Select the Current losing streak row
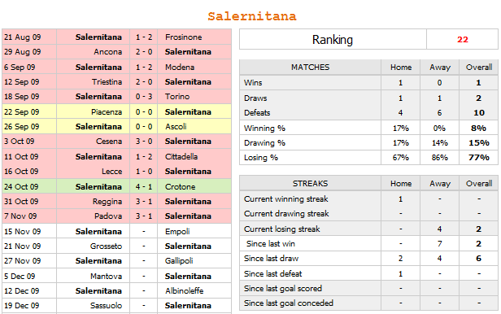This screenshot has width=501, height=314. tap(368, 229)
